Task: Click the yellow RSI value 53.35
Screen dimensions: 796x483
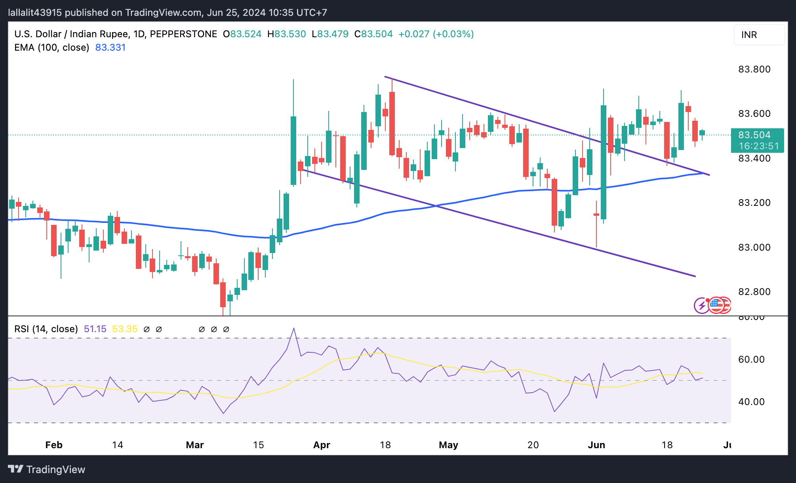Action: [125, 329]
